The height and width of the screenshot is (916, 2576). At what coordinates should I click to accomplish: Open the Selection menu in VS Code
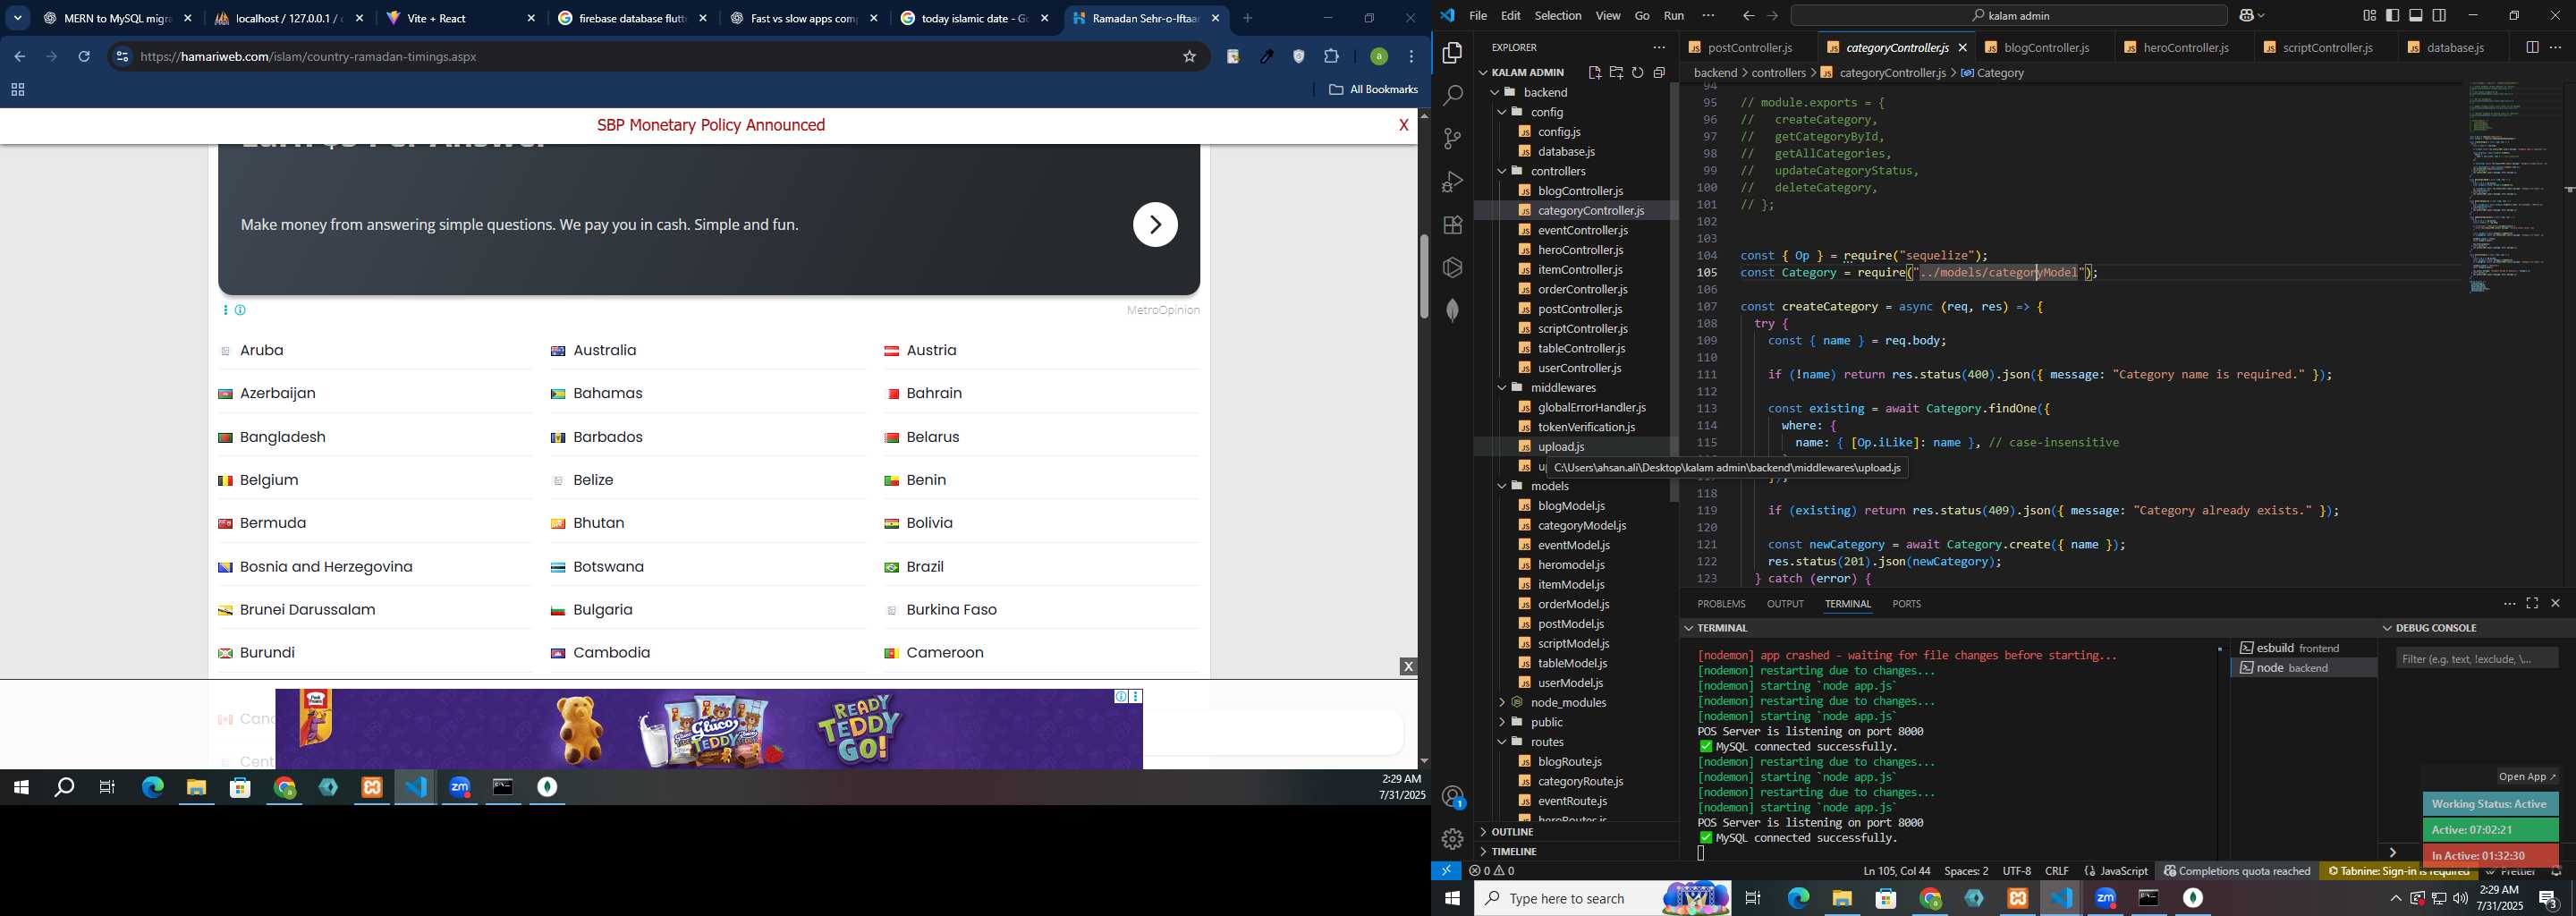tap(1557, 16)
